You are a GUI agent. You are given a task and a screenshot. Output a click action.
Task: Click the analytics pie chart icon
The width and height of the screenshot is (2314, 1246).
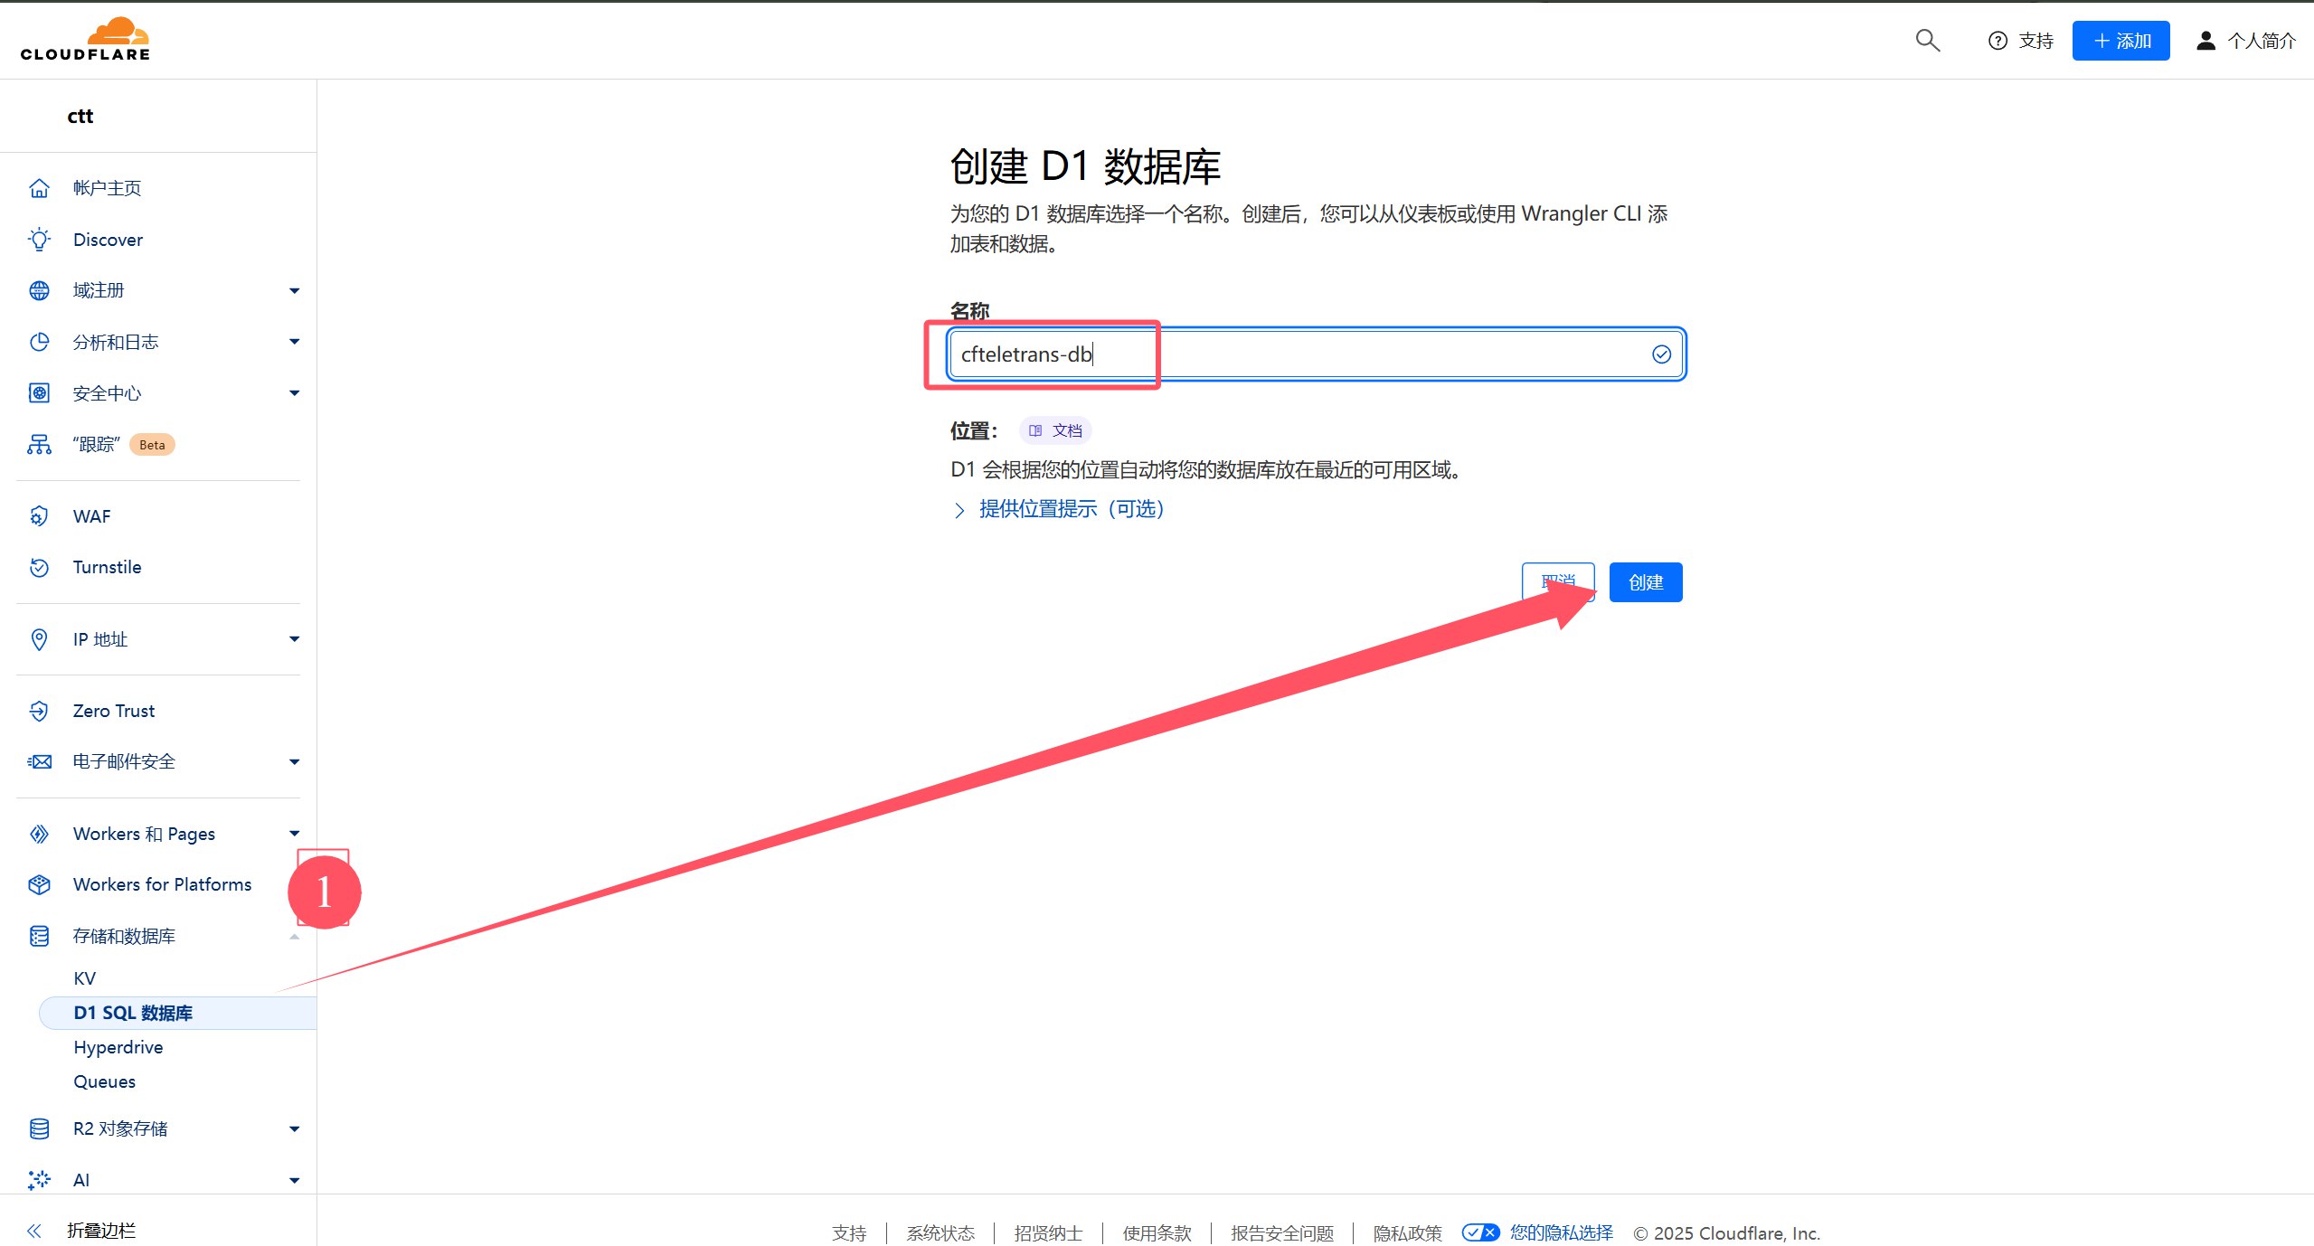(x=39, y=342)
